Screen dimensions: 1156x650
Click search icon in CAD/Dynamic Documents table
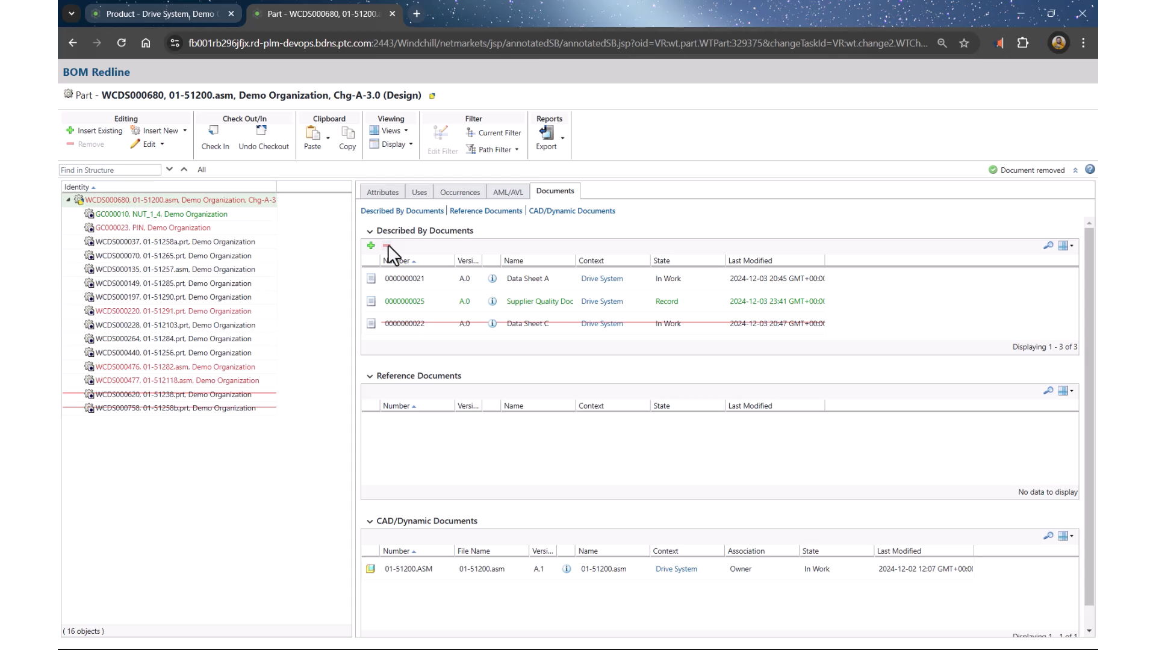1048,536
